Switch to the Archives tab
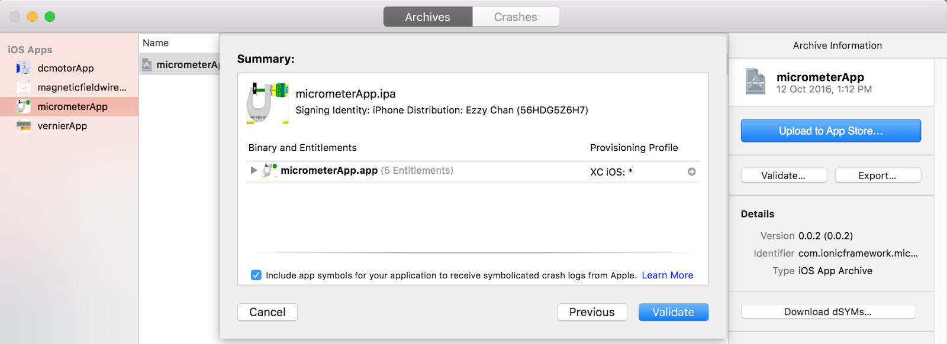947x344 pixels. point(427,17)
